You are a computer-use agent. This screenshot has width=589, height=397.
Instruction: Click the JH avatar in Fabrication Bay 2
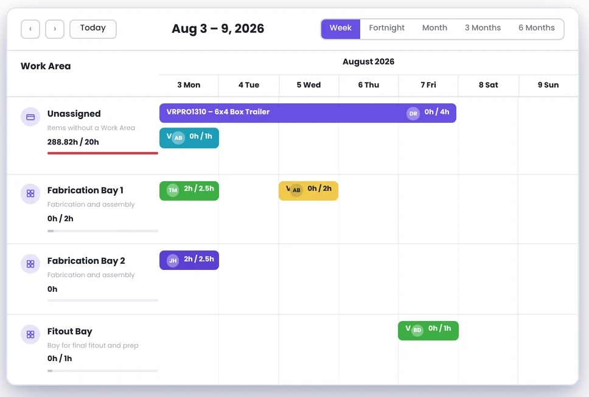coord(173,260)
